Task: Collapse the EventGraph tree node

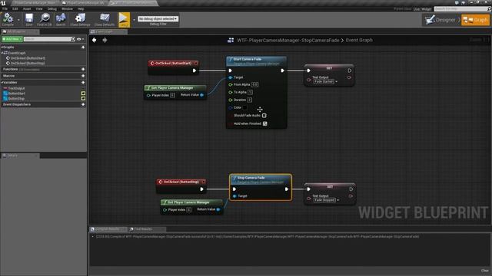Action: click(2, 53)
